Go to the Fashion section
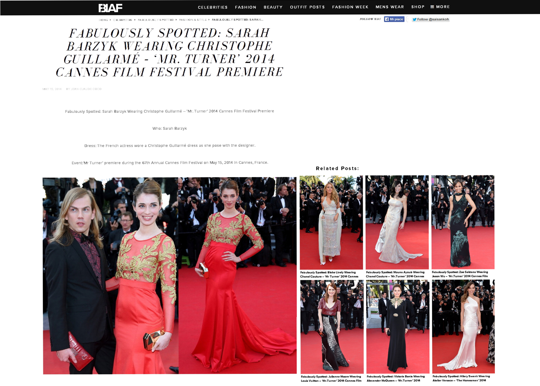Image resolution: width=540 pixels, height=386 pixels. click(x=246, y=7)
